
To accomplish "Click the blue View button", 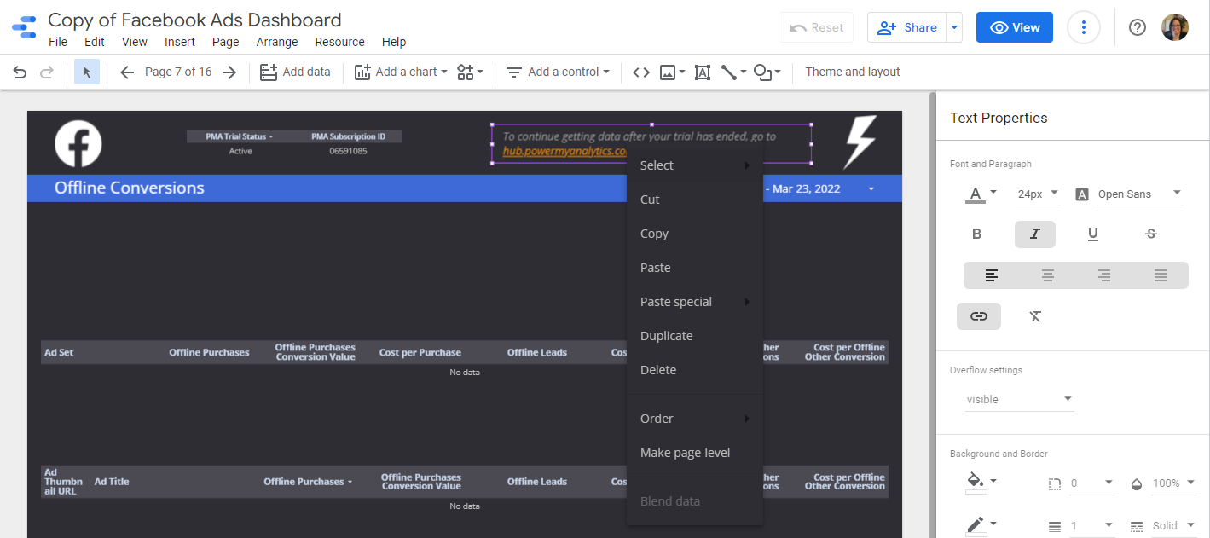I will click(x=1014, y=27).
